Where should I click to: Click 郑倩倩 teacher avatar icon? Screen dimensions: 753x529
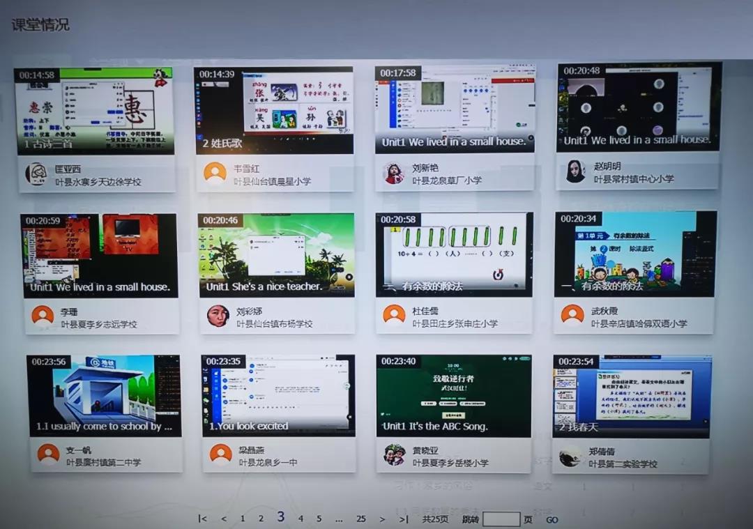570,457
